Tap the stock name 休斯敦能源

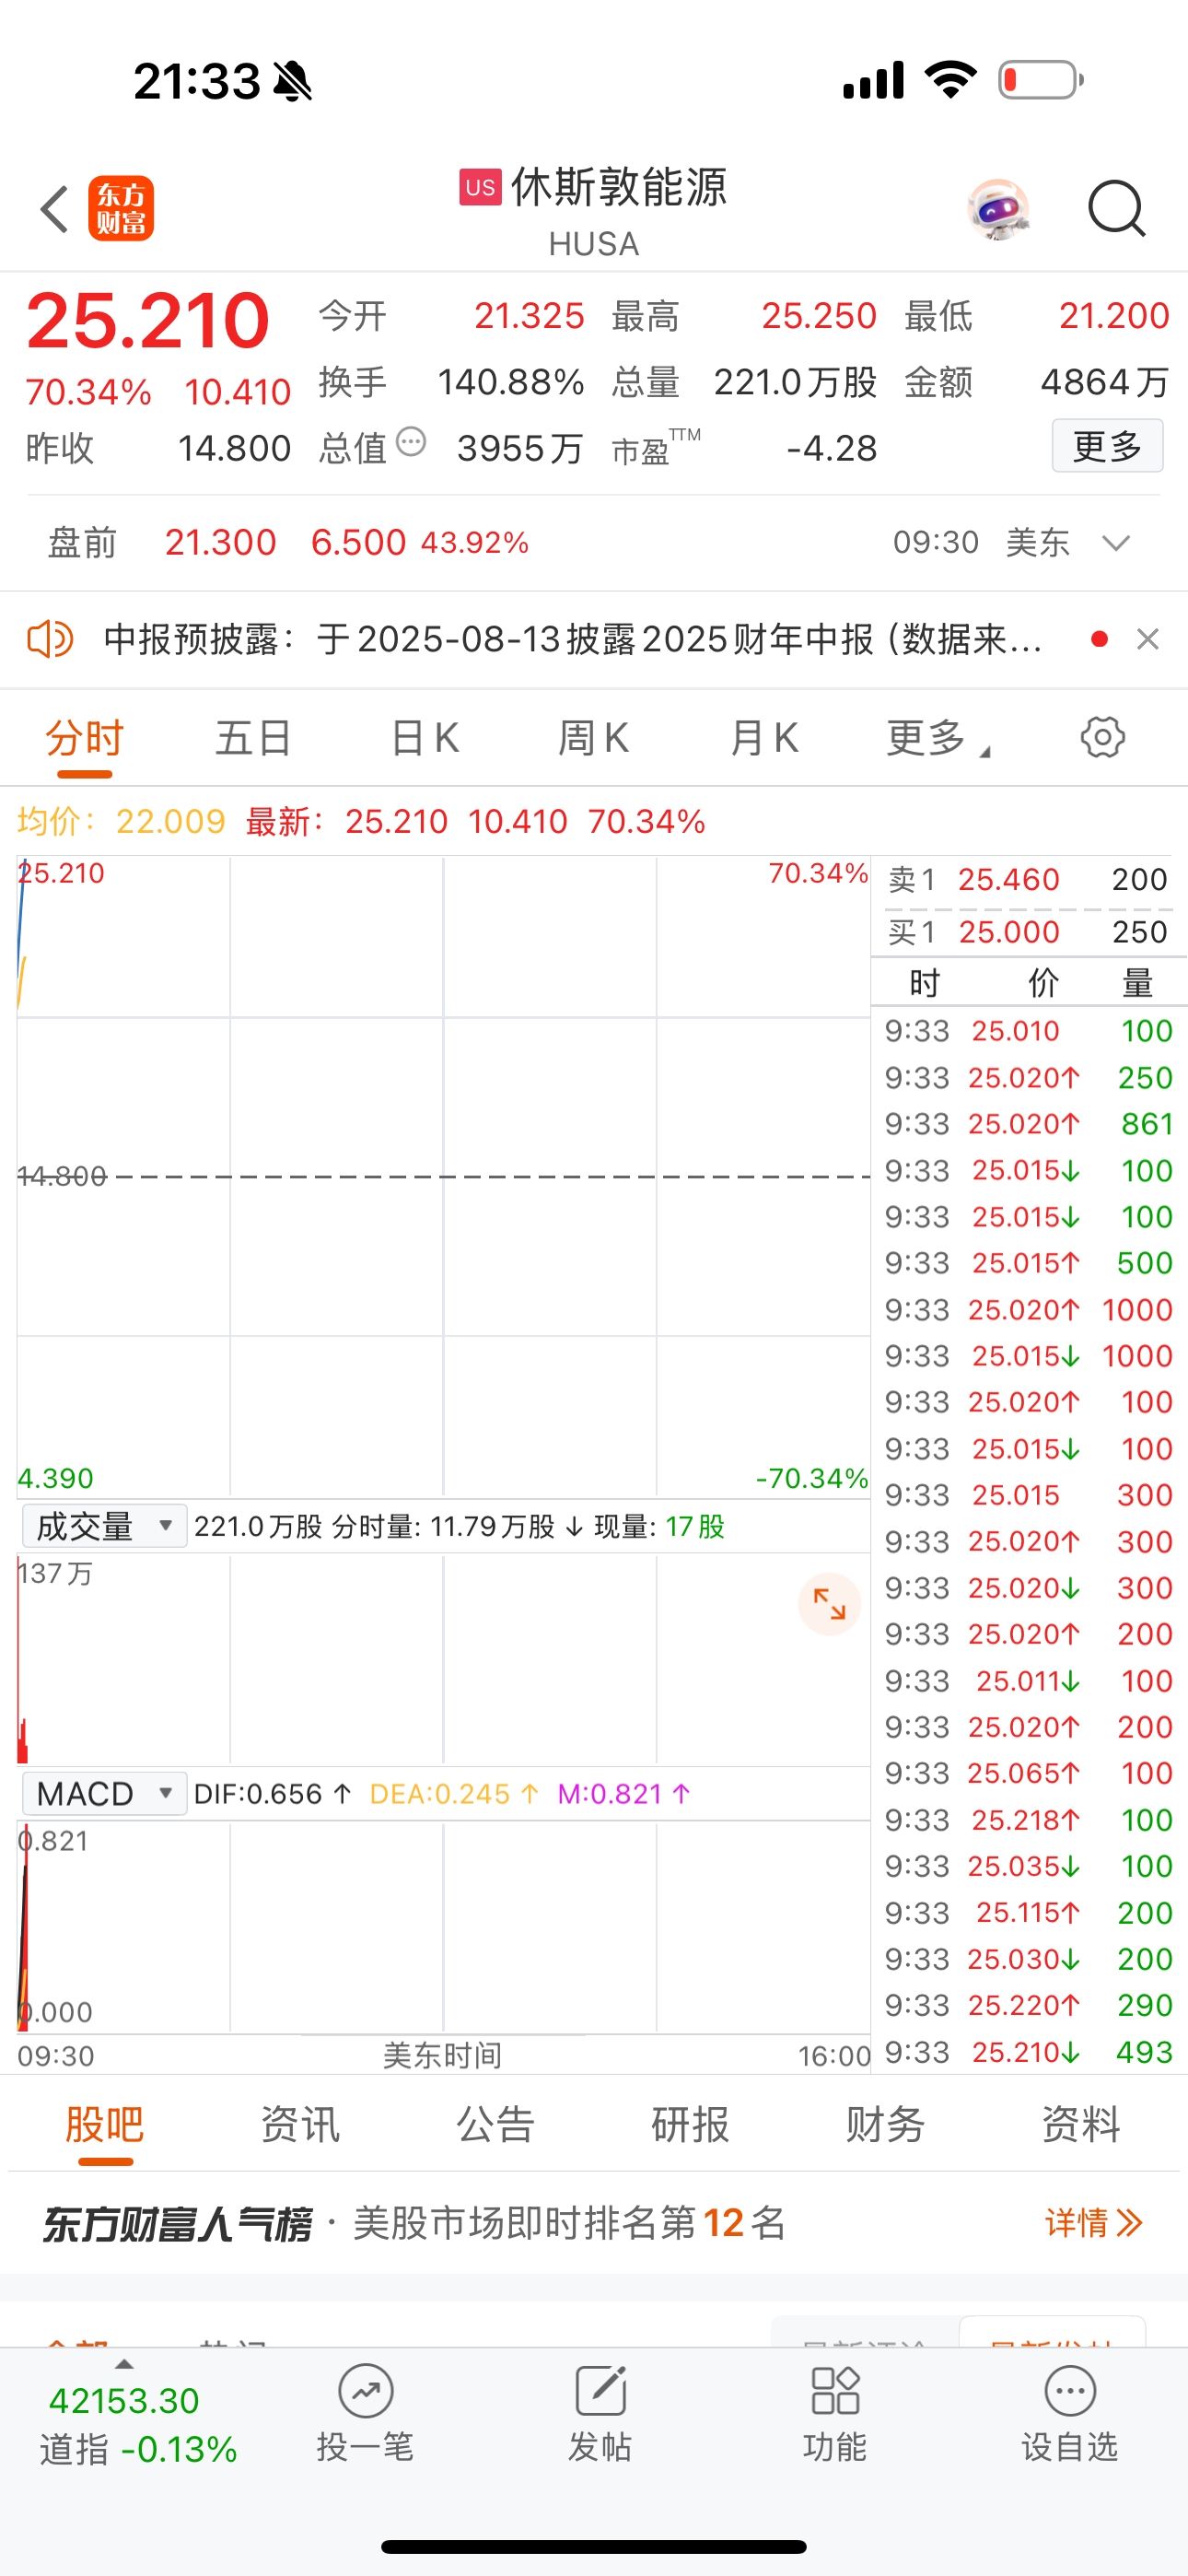[619, 187]
